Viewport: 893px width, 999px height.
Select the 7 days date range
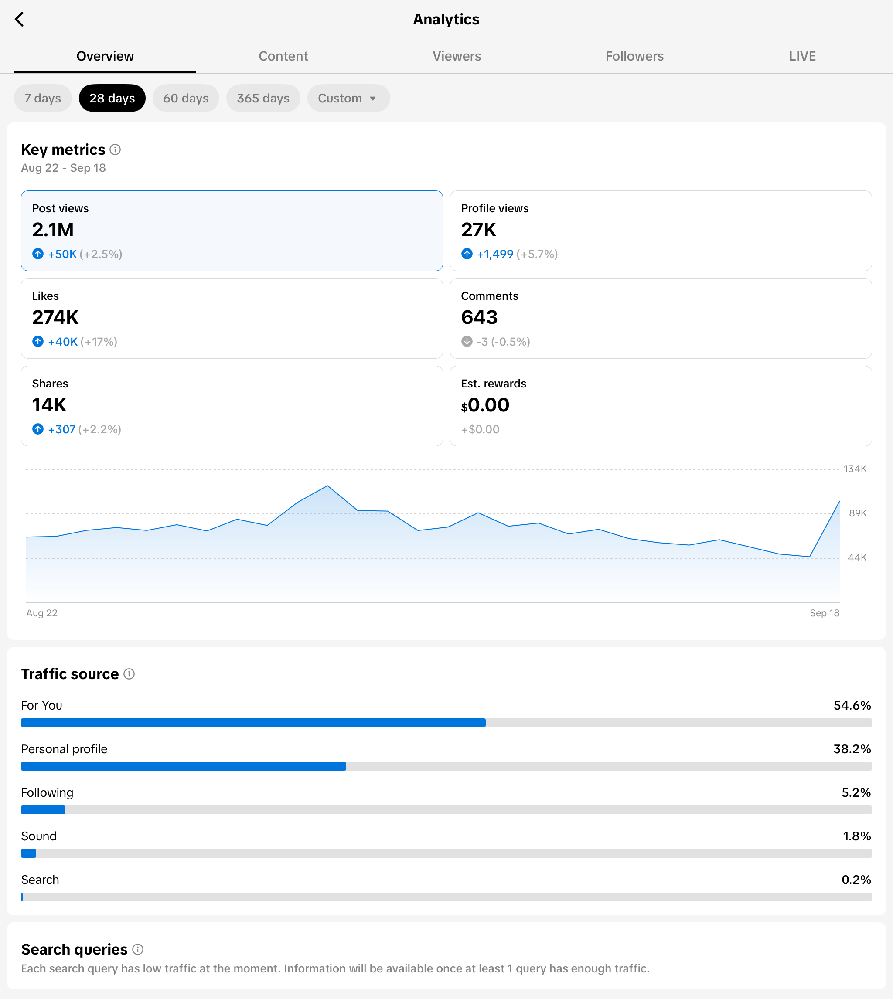[x=43, y=98]
